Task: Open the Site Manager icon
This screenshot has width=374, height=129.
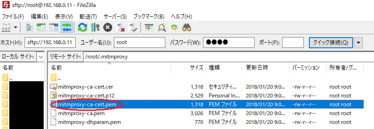Action: tap(6, 28)
